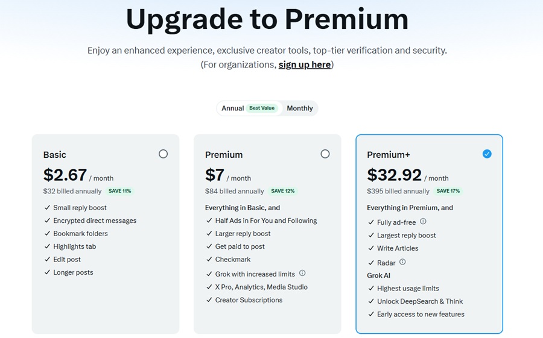The width and height of the screenshot is (543, 338).
Task: Select the Basic plan radio button
Action: pyautogui.click(x=163, y=154)
